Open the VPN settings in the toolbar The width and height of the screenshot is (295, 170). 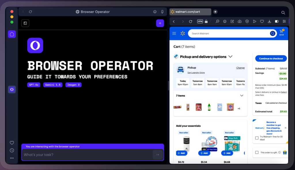point(200,21)
